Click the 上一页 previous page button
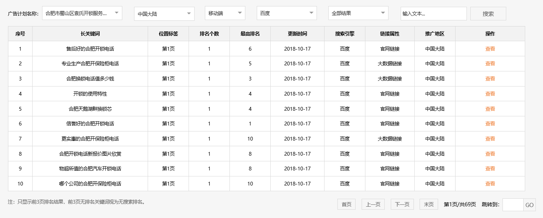This screenshot has height=218, width=543. [373, 204]
